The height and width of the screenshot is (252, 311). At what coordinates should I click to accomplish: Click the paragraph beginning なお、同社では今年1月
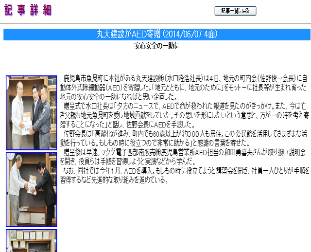point(185,175)
